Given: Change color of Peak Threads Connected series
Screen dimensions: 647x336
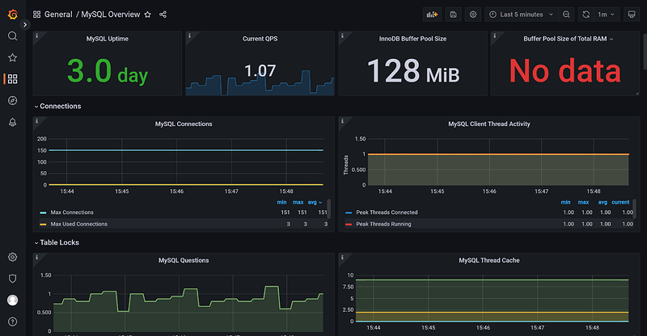Looking at the screenshot, I should click(349, 212).
